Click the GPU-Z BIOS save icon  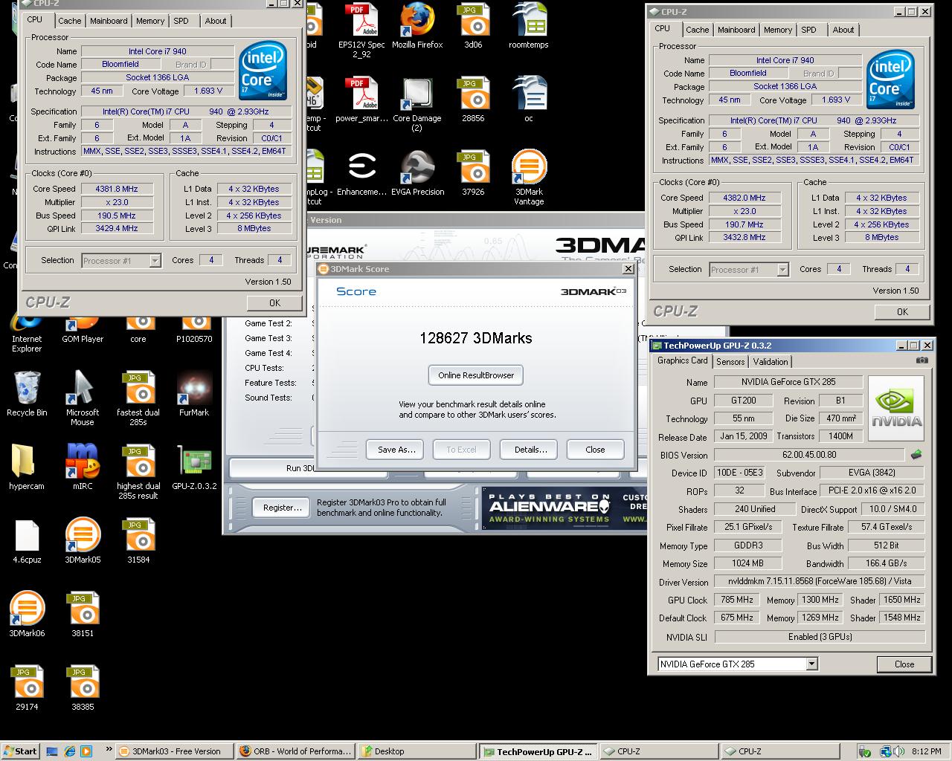point(916,454)
